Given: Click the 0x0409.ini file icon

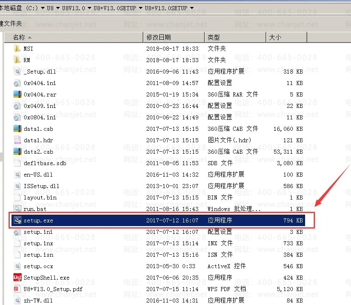Looking at the screenshot, I should click(x=17, y=106).
